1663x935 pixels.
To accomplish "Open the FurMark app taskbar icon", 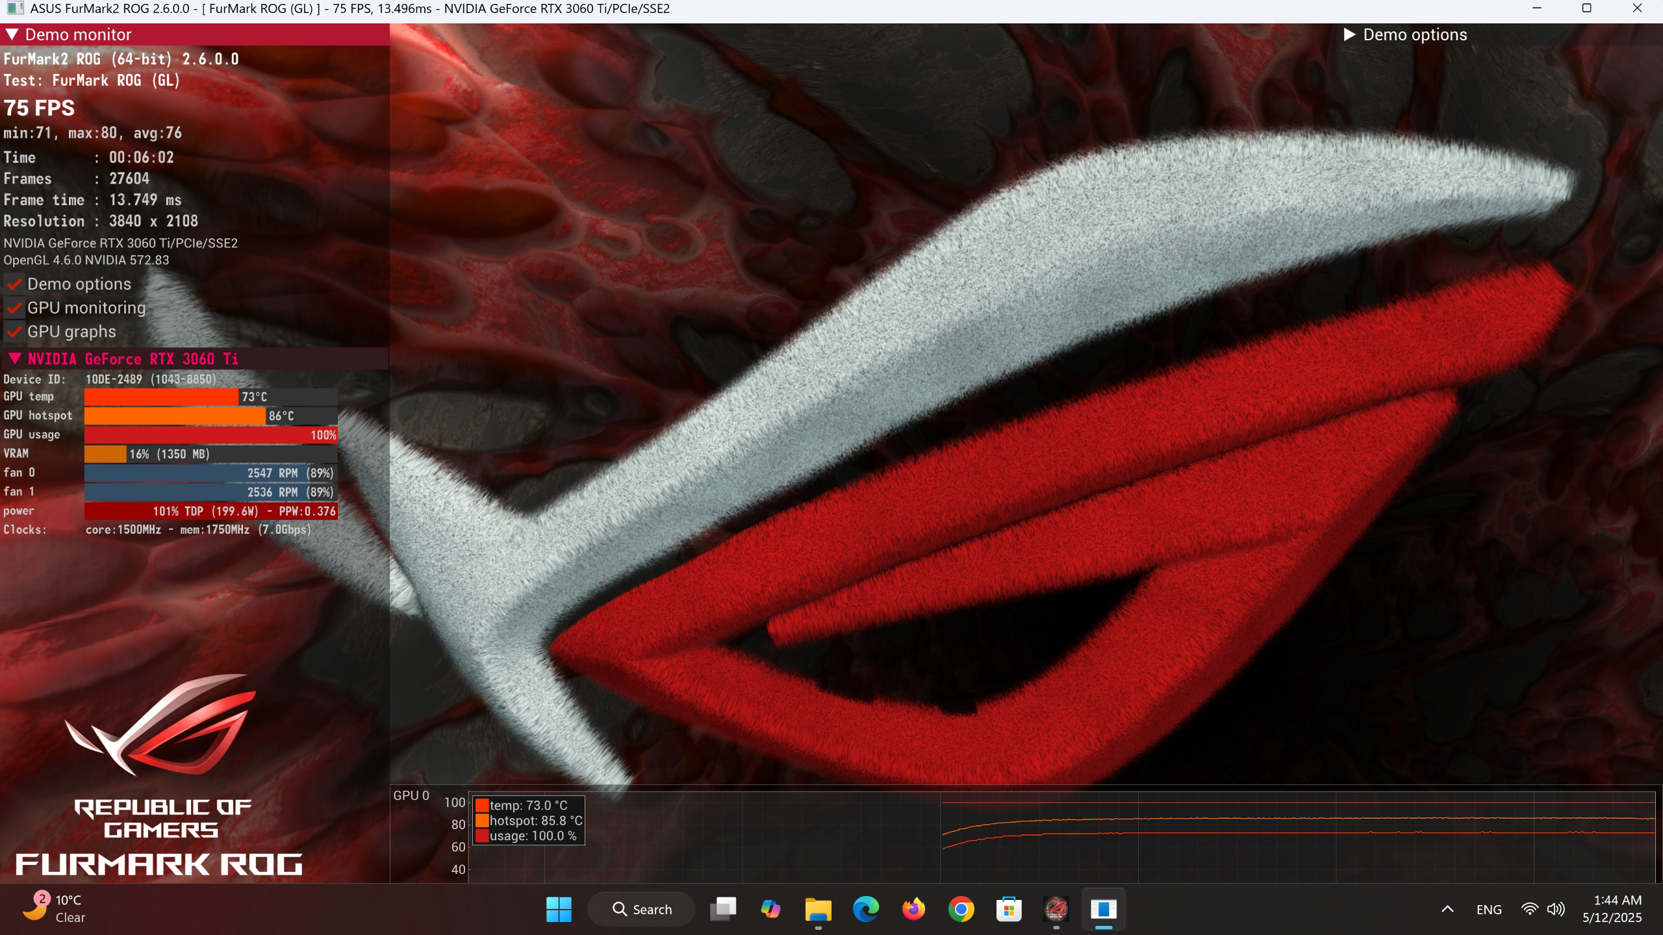I will point(1056,909).
